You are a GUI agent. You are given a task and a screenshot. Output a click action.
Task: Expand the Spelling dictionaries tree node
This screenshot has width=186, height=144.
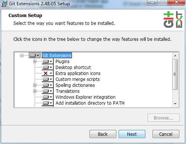click(x=35, y=85)
